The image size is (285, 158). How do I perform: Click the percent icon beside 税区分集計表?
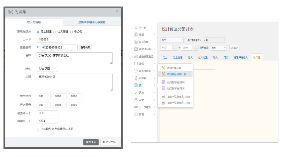163,68
